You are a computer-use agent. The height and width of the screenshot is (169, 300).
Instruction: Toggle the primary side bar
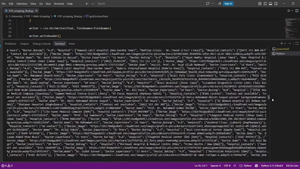[x=265, y=4]
